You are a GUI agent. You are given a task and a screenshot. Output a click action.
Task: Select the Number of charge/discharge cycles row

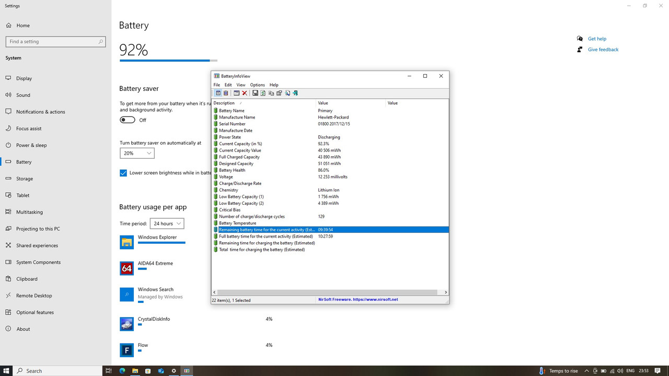(330, 216)
